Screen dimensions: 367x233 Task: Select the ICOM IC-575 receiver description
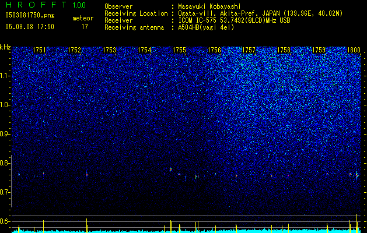coord(234,20)
